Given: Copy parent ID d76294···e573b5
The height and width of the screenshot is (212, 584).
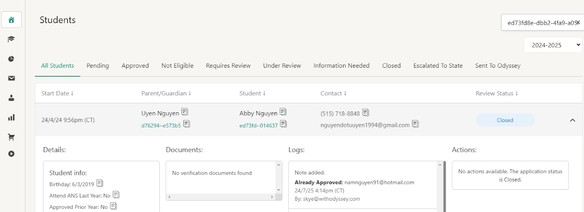Looking at the screenshot, I should click(x=187, y=124).
